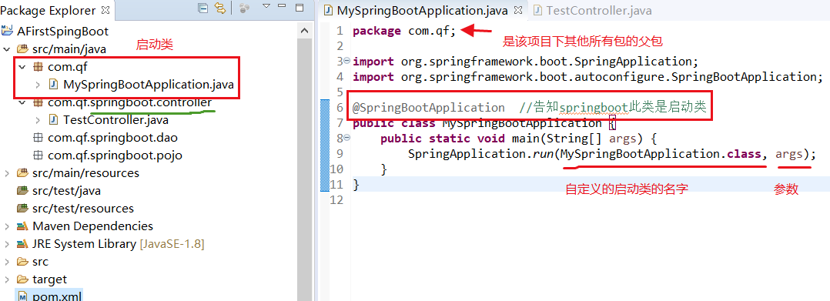The height and width of the screenshot is (301, 830).
Task: Click the greyed Focus on Active Task icon
Action: coord(243,8)
